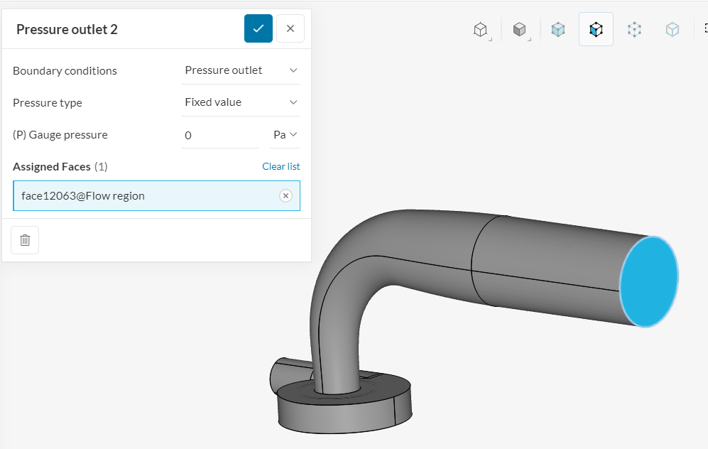Viewport: 708px width, 449px height.
Task: Open the view orientation cube menu
Action: [481, 29]
